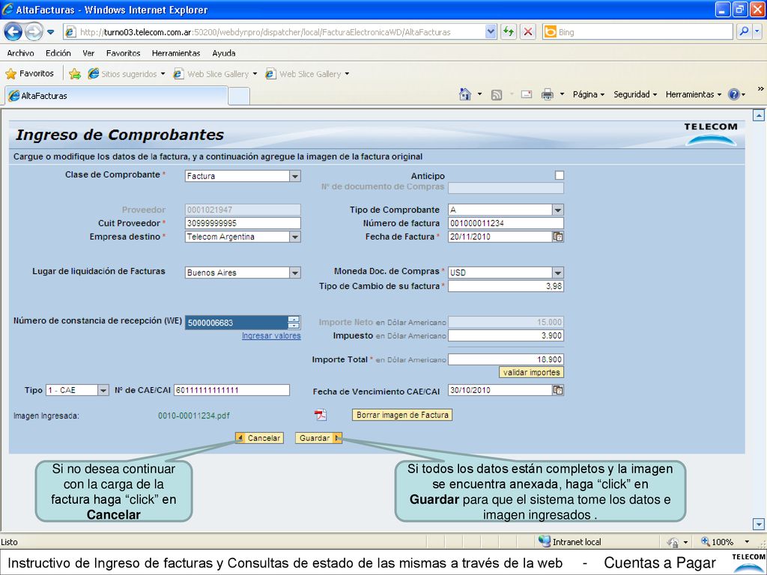
Task: Open the zoom level dropdown arrow
Action: (747, 542)
